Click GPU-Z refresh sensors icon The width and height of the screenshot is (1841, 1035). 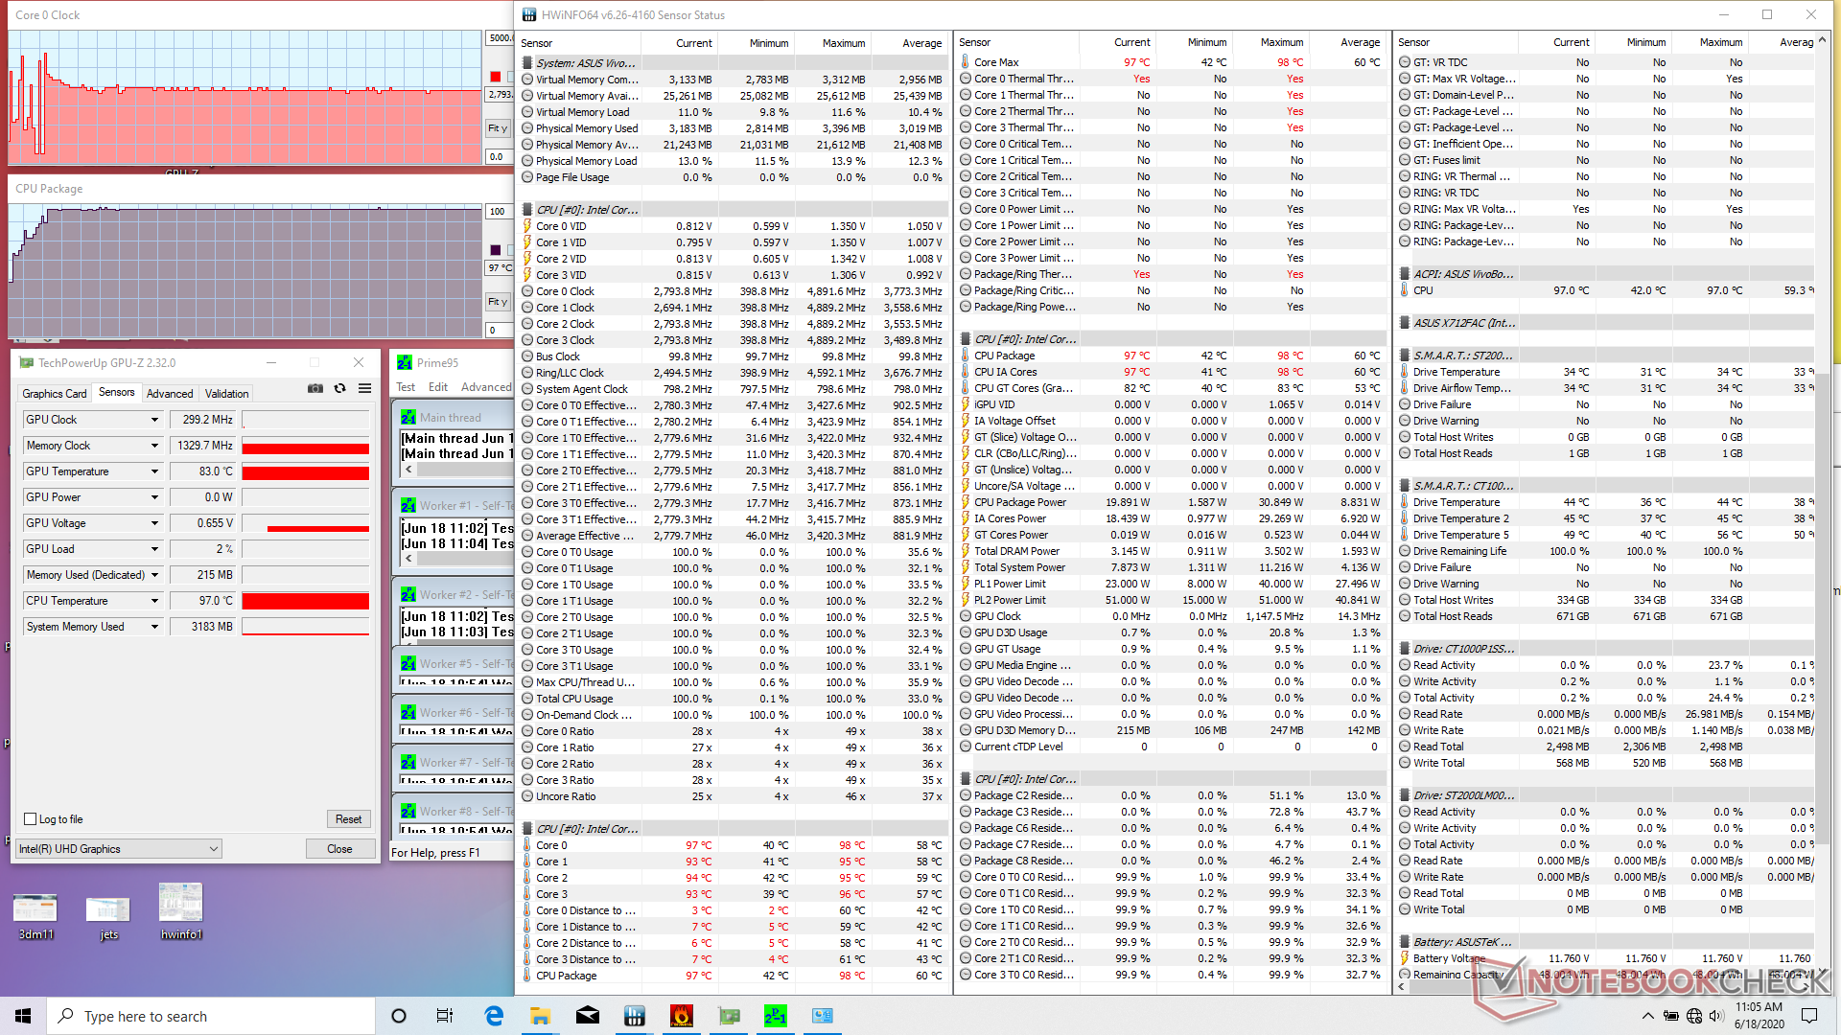(x=339, y=388)
